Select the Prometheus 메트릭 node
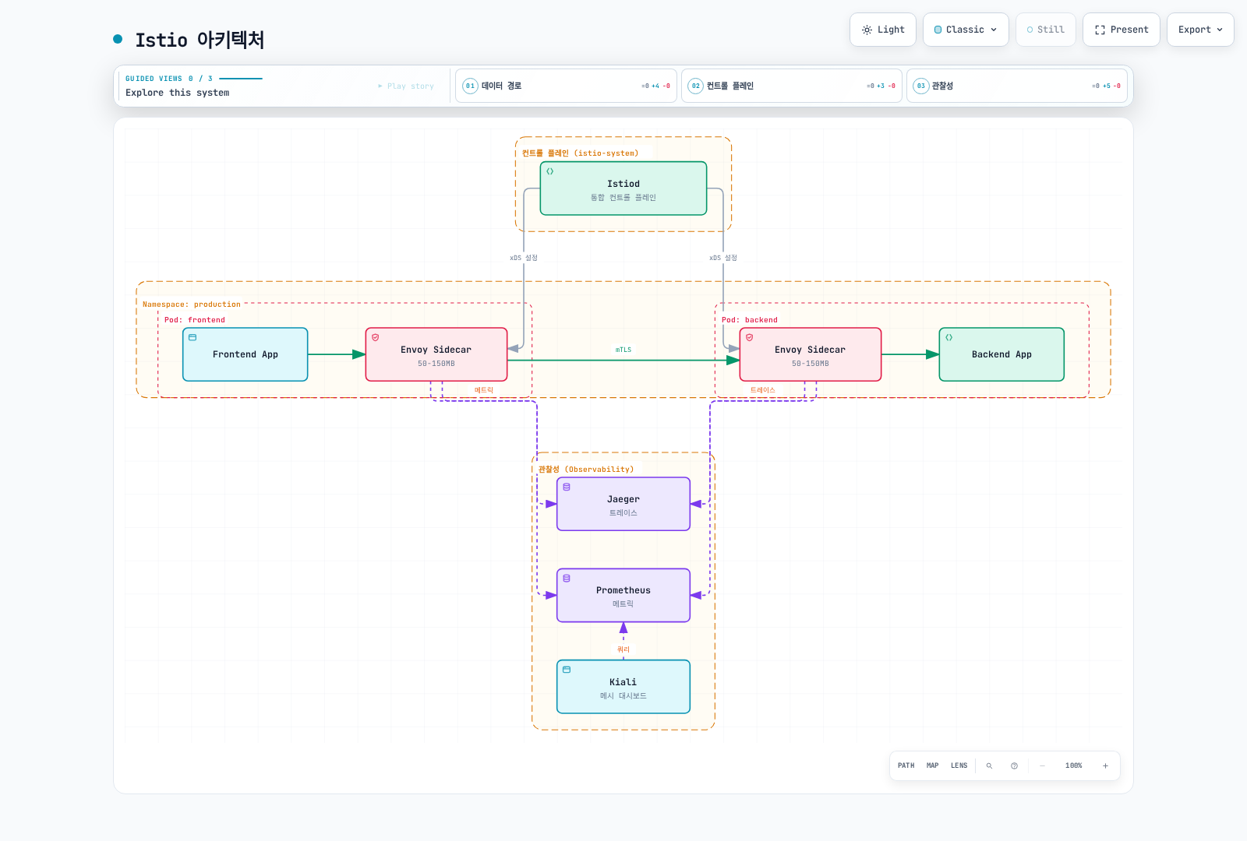This screenshot has width=1247, height=841. (623, 595)
